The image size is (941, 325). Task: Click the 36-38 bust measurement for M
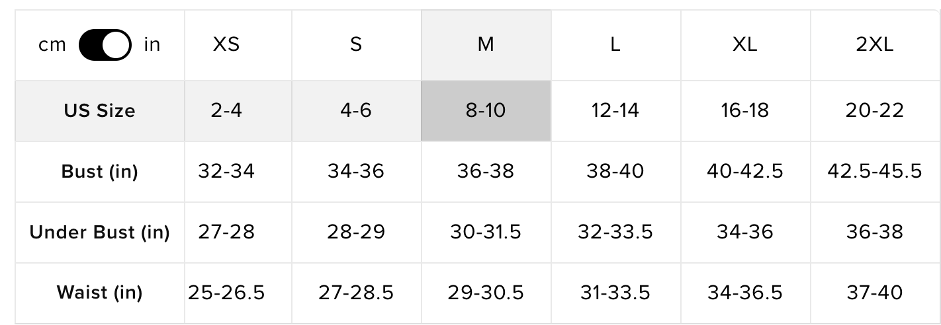pyautogui.click(x=486, y=172)
